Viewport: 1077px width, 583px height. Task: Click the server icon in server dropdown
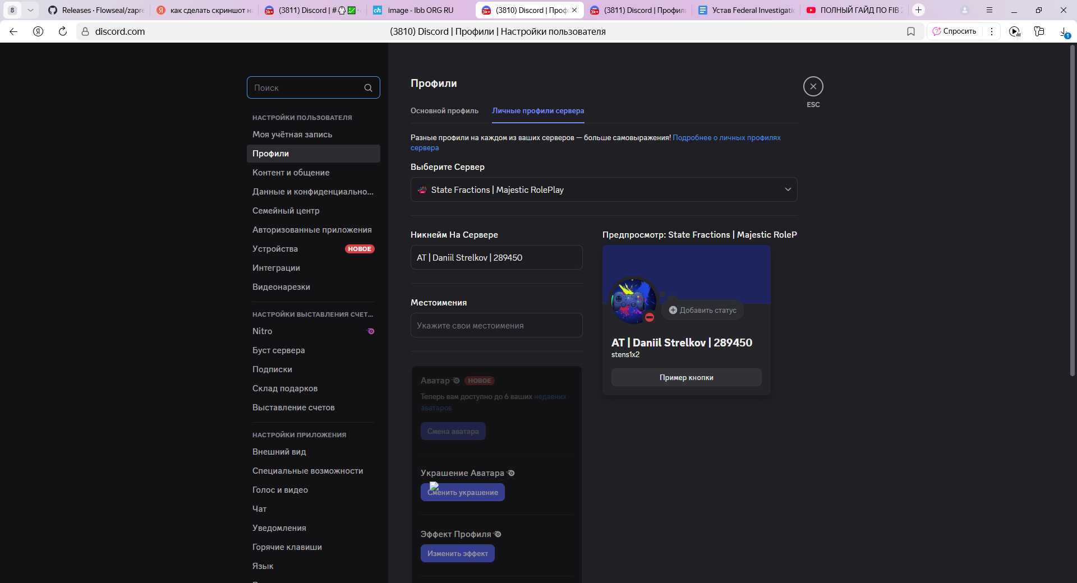point(422,190)
